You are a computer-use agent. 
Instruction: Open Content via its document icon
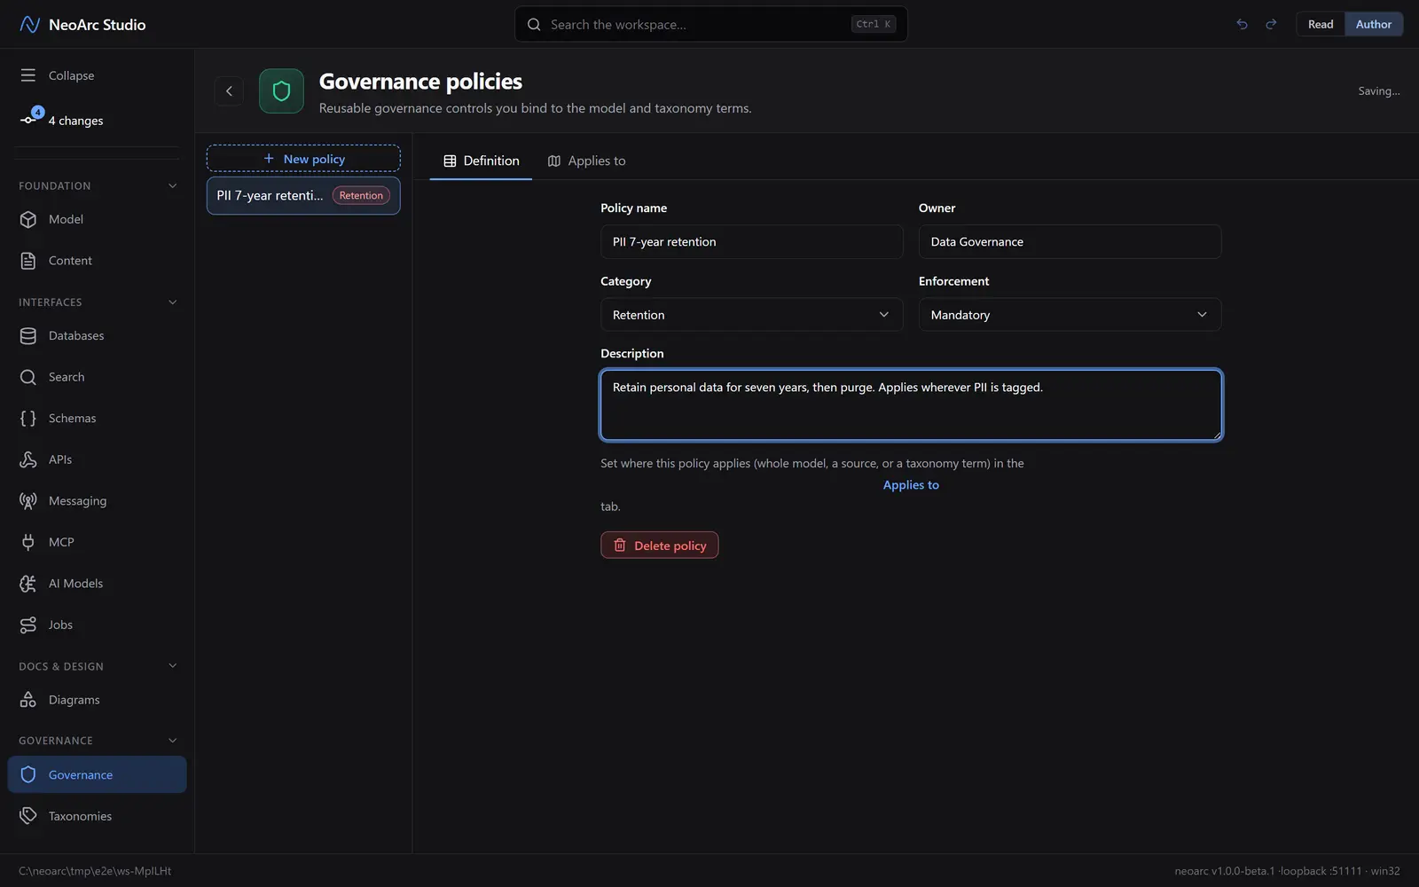28,261
